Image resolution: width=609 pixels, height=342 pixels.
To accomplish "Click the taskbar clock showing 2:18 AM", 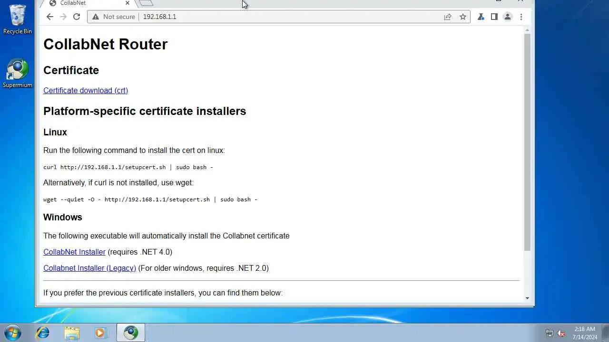I will coord(585,333).
